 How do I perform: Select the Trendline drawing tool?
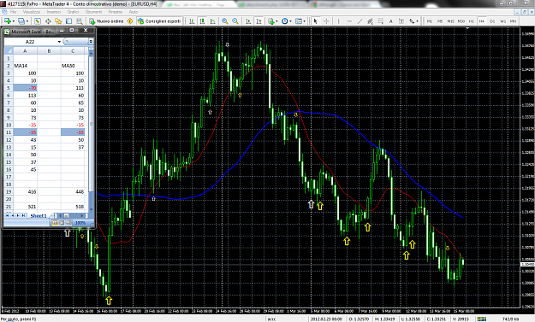pos(360,21)
